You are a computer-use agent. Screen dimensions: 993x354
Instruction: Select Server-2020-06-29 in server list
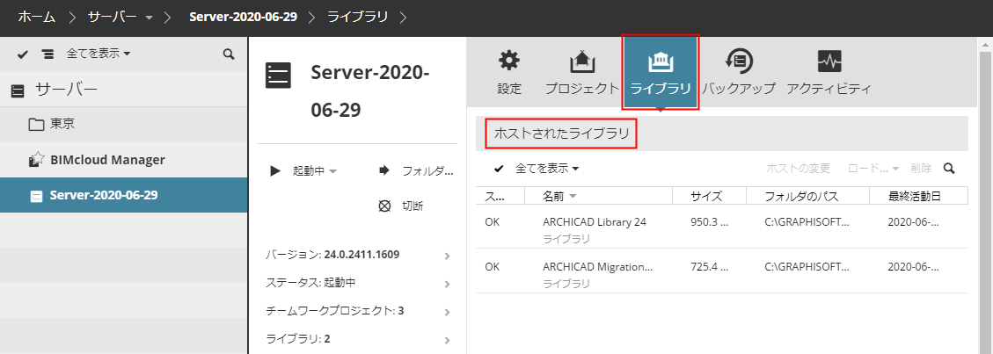point(123,195)
